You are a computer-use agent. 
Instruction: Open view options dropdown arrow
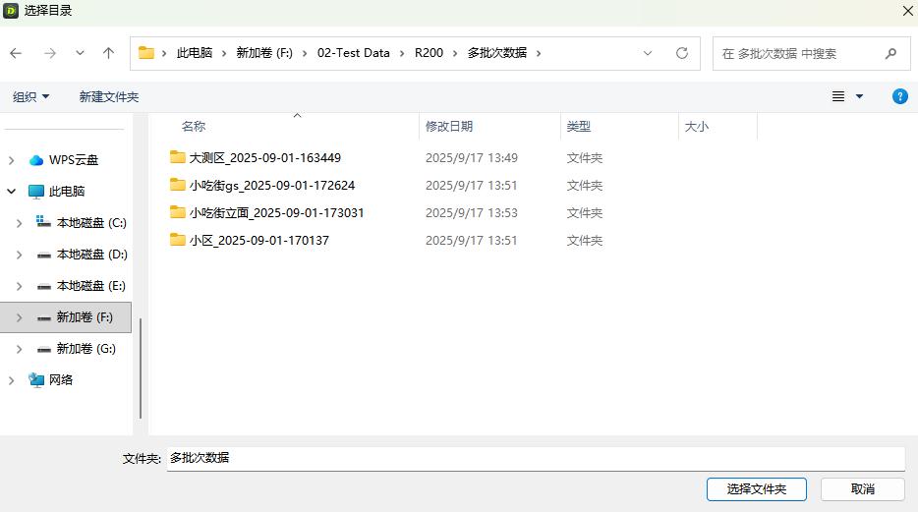(859, 96)
